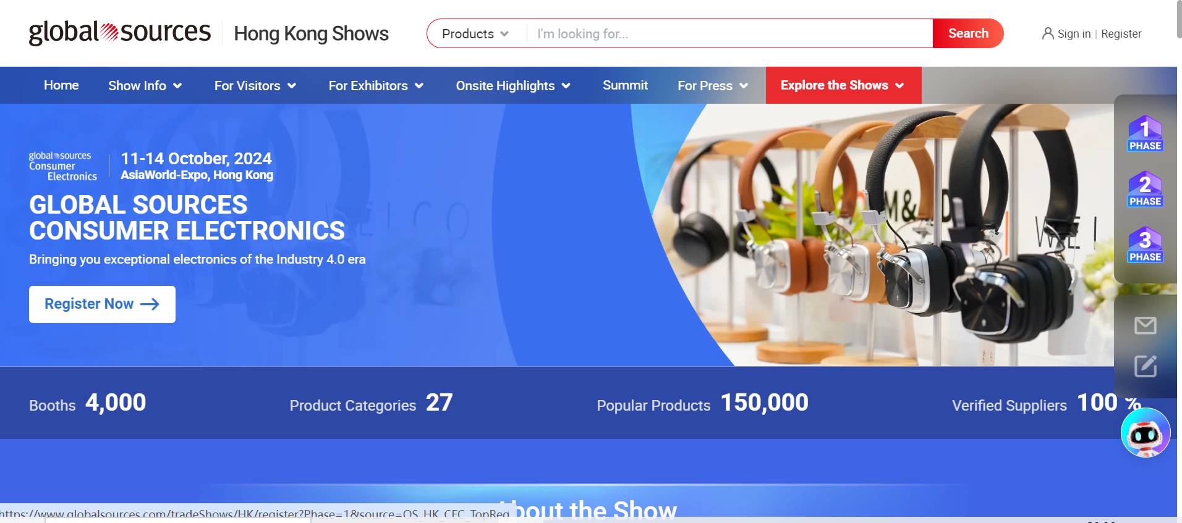
Task: Expand the Onsite Highlights menu
Action: tap(512, 86)
